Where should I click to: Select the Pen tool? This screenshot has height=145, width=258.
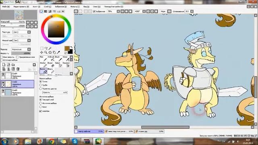tap(43, 59)
